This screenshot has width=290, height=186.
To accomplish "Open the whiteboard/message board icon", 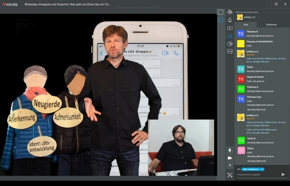I will point(230,52).
